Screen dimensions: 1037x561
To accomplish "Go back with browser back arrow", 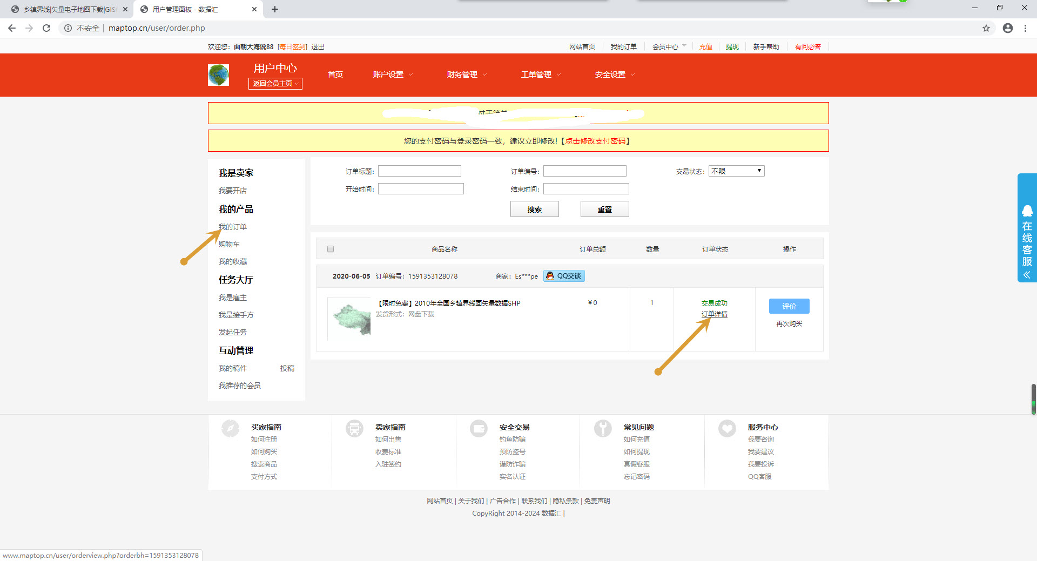I will [x=12, y=28].
